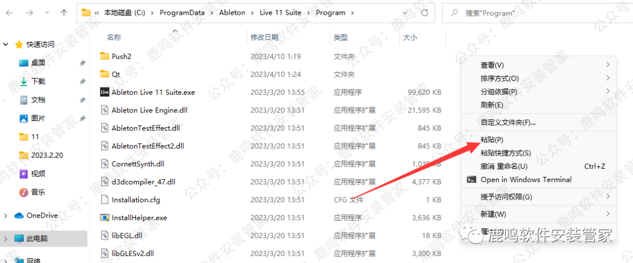Viewport: 633px width, 263px height.
Task: Select Installation.cfg file icon
Action: [x=104, y=199]
